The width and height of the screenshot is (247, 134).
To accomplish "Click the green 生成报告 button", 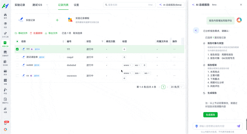I will click(210, 115).
